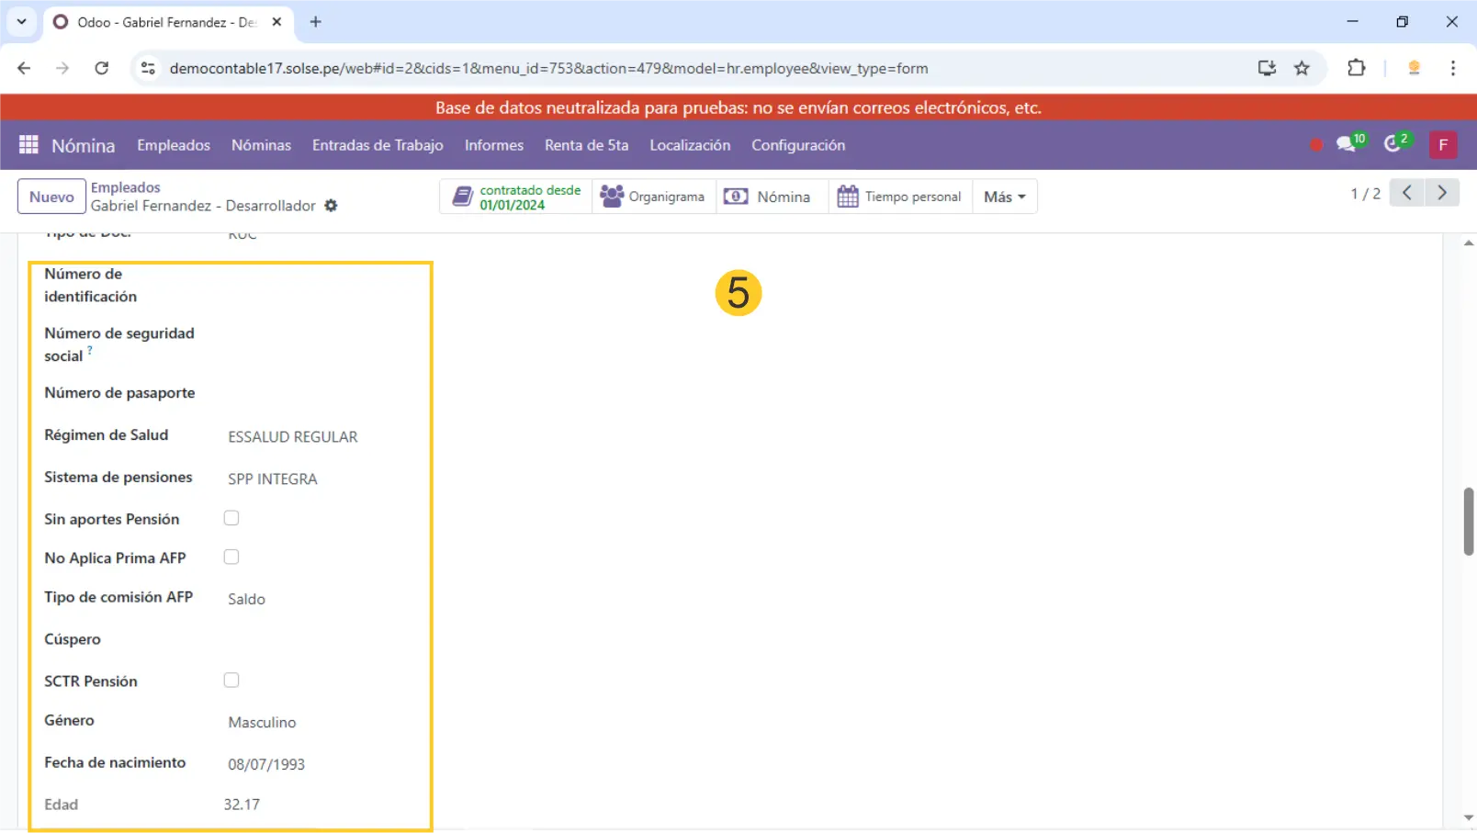Go to previous employee record arrow
1477x833 pixels.
[1406, 193]
